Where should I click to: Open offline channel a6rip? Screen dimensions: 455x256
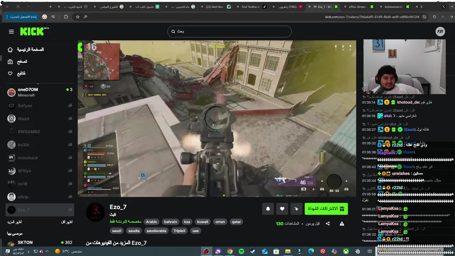40,197
